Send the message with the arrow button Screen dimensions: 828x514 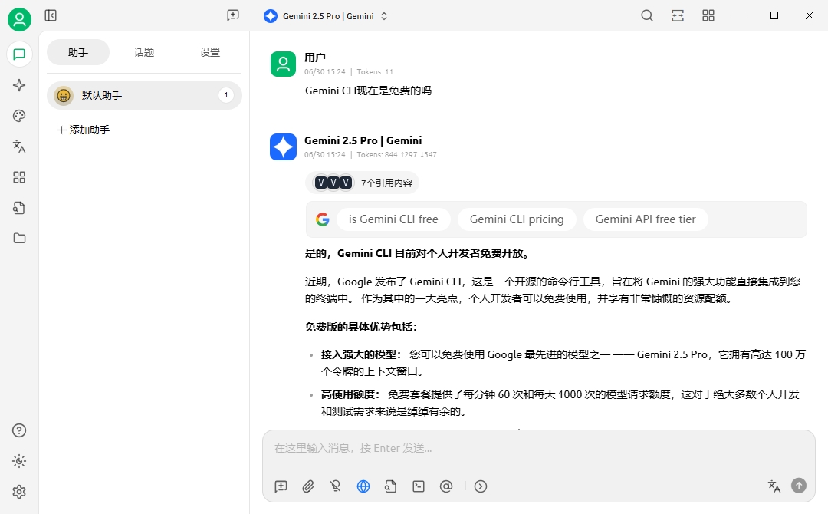tap(799, 486)
